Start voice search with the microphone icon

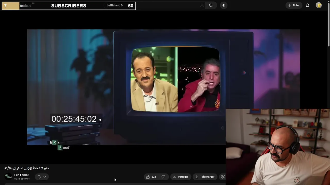tap(224, 5)
